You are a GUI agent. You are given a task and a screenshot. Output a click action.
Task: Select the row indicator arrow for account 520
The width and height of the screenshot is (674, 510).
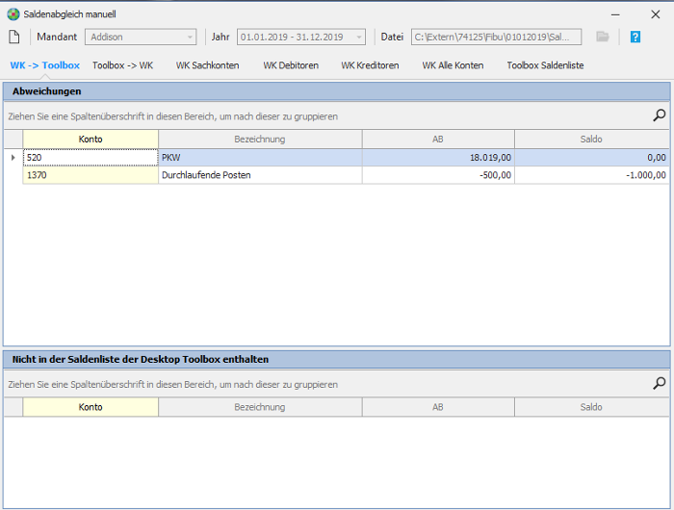tap(13, 158)
